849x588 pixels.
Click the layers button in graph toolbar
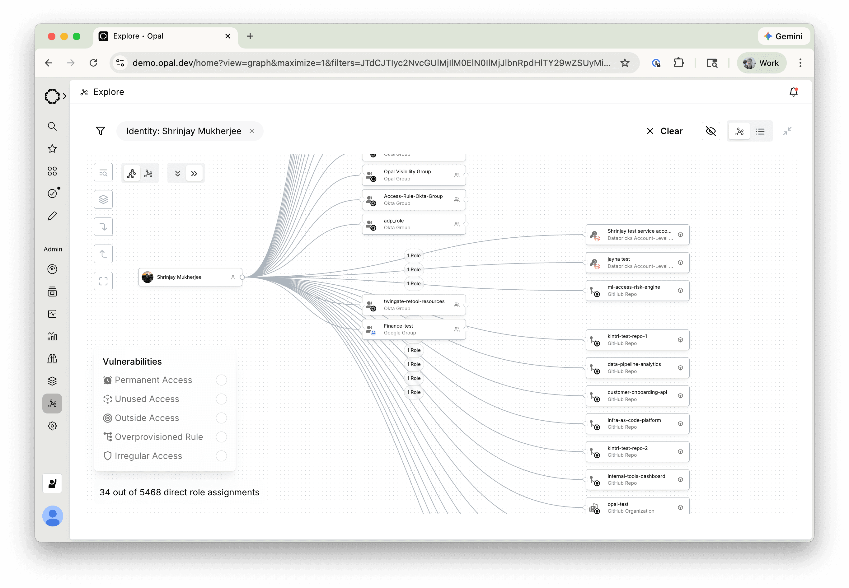(x=103, y=199)
